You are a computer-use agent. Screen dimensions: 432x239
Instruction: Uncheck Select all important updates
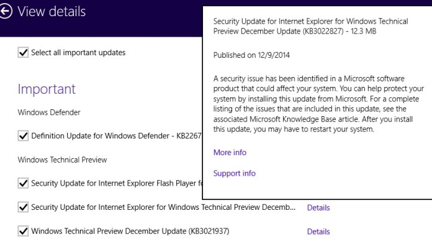pos(23,52)
